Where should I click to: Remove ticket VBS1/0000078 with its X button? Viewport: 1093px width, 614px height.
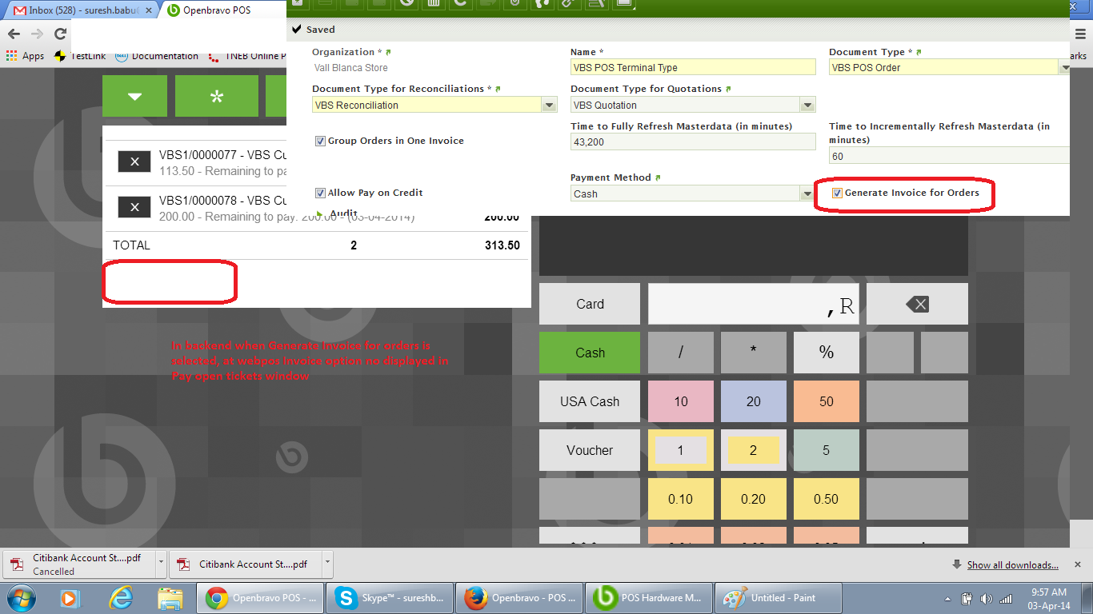click(134, 207)
